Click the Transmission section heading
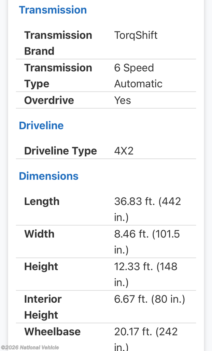 tap(53, 10)
